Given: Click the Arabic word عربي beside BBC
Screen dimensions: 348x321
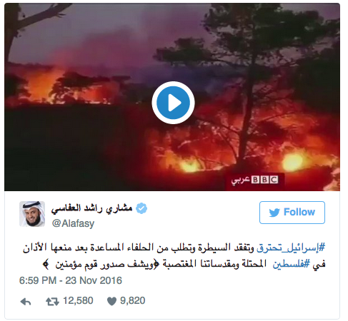Looking at the screenshot, I should [x=240, y=180].
